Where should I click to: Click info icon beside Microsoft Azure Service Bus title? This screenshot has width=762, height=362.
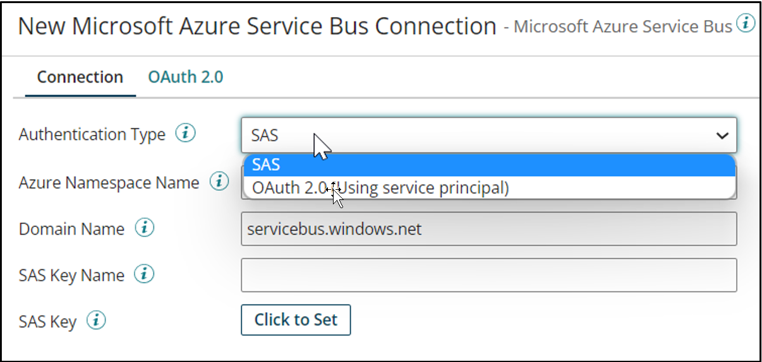(746, 25)
